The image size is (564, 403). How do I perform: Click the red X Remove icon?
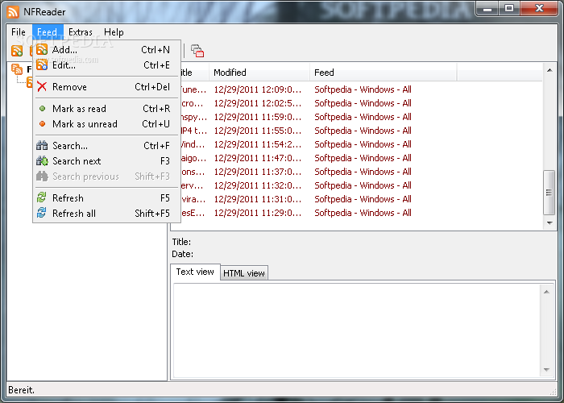42,87
